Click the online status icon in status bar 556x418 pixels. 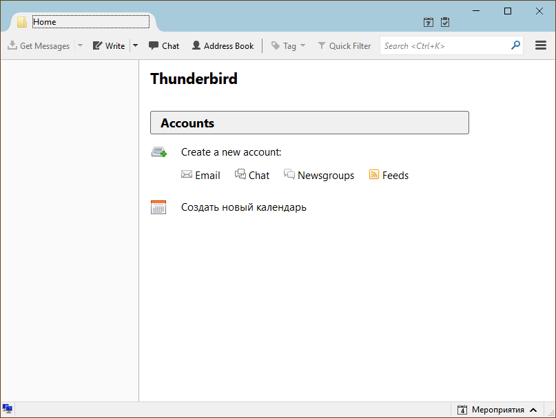point(7,409)
